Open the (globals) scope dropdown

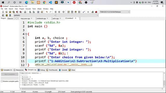(x=34, y=15)
